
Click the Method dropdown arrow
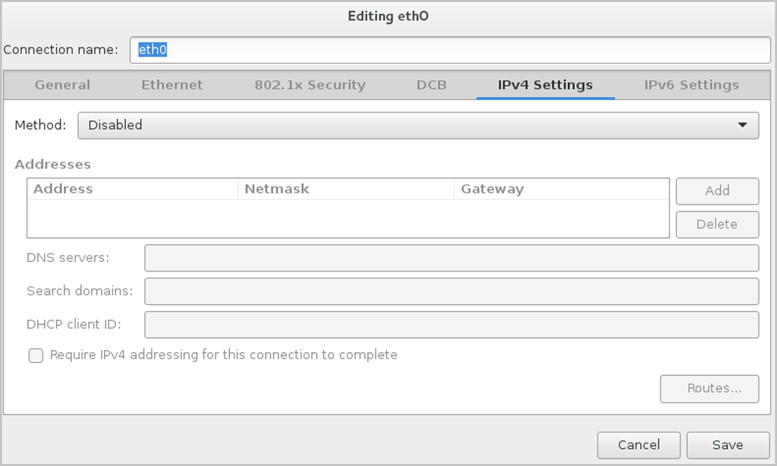(743, 125)
